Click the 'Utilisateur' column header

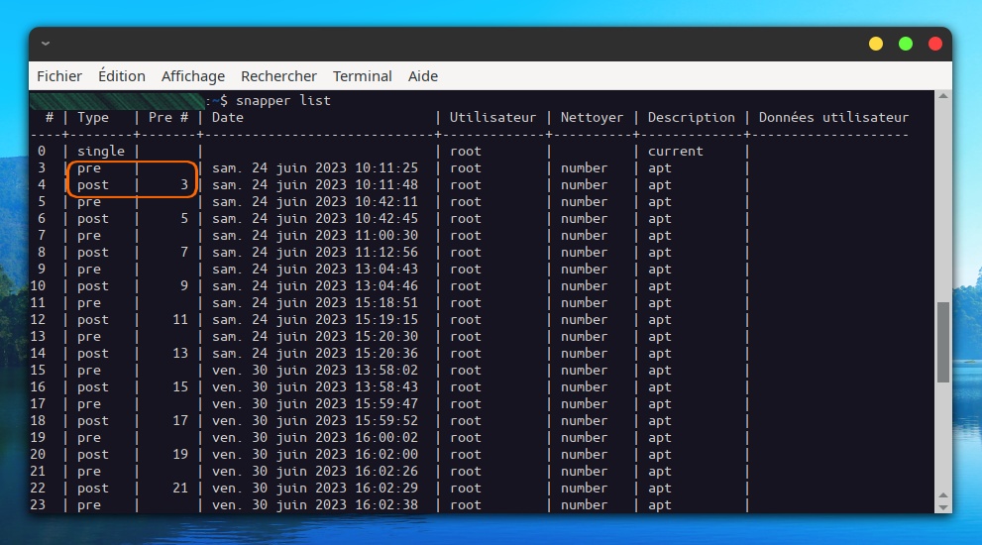coord(492,118)
